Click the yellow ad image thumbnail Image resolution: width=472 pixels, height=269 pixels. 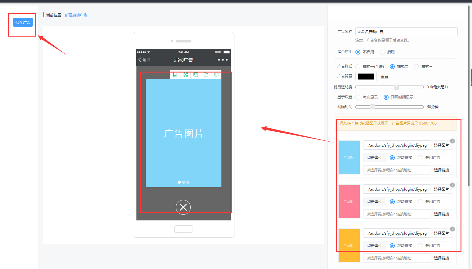pyautogui.click(x=349, y=245)
